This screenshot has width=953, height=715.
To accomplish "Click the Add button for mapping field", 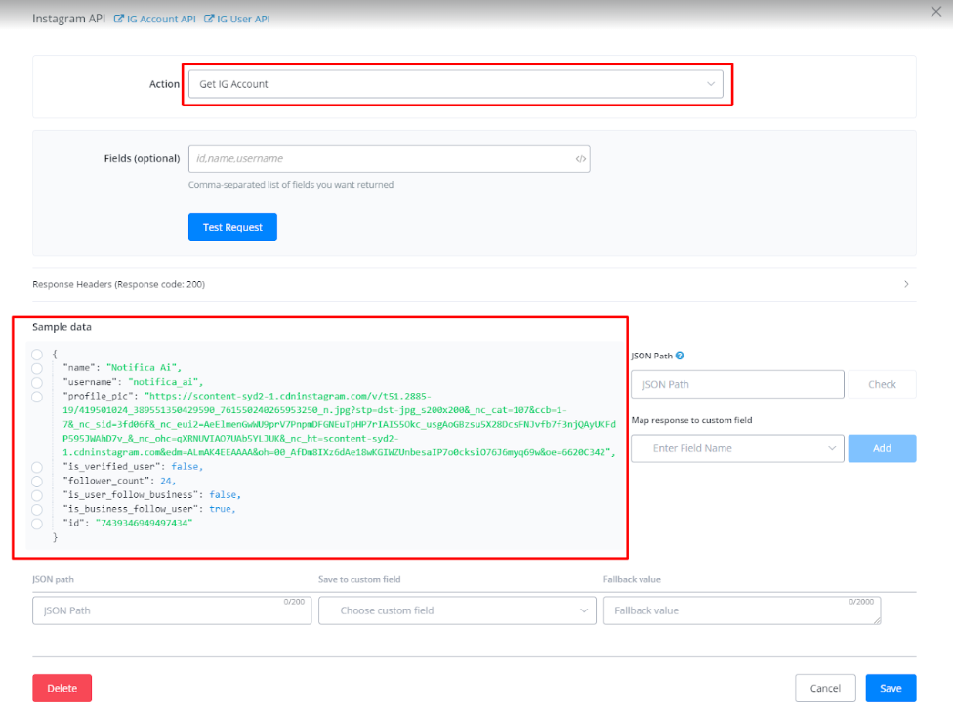I will [882, 448].
